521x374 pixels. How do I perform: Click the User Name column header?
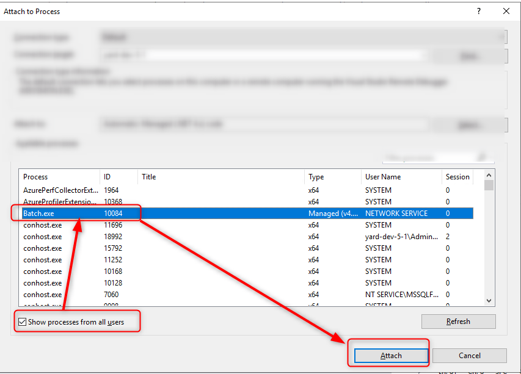(x=400, y=177)
